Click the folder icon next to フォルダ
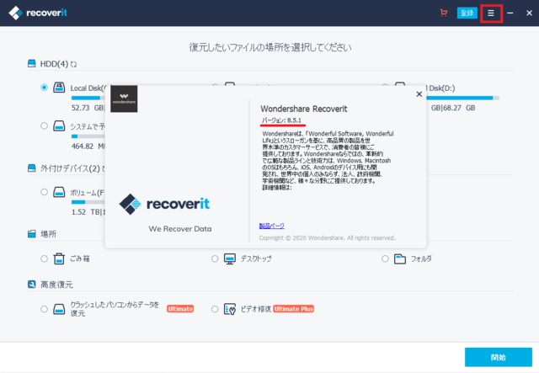 pos(400,258)
